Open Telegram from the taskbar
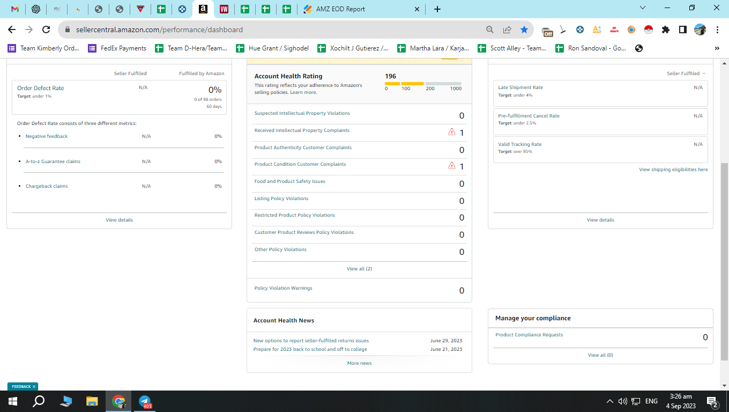729x412 pixels. pyautogui.click(x=145, y=401)
